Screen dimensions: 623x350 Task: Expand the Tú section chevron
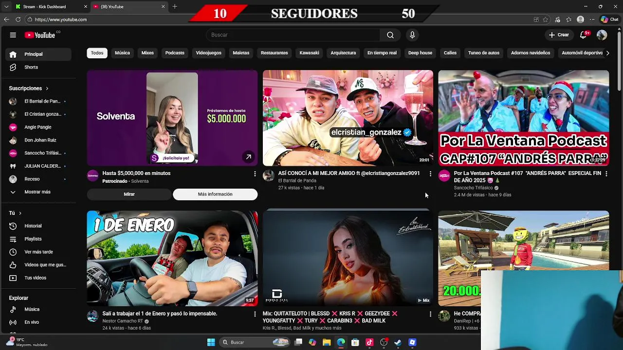[x=20, y=213]
